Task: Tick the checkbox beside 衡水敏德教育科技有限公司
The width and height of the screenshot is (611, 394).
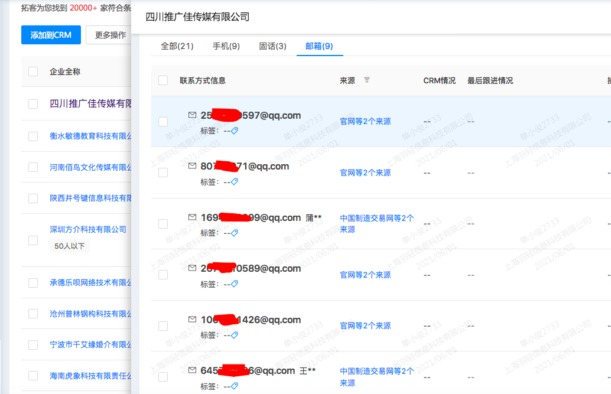Action: pos(32,136)
